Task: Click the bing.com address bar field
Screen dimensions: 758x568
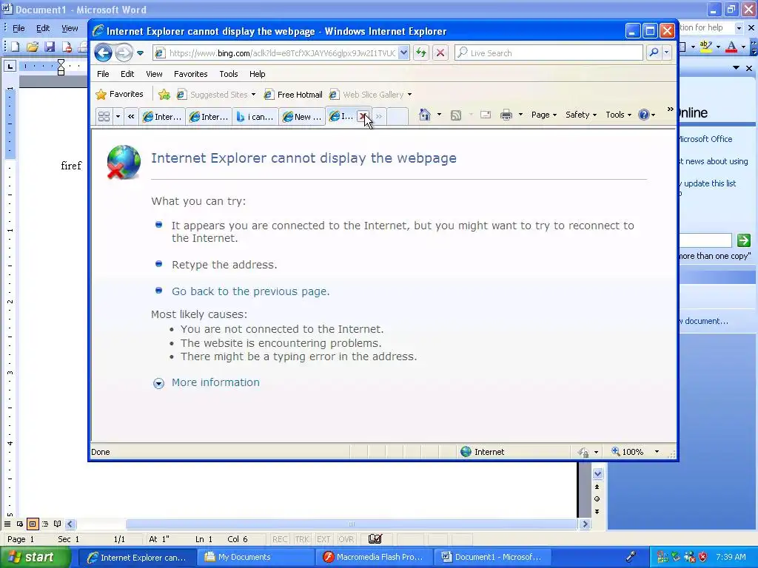Action: tap(282, 53)
